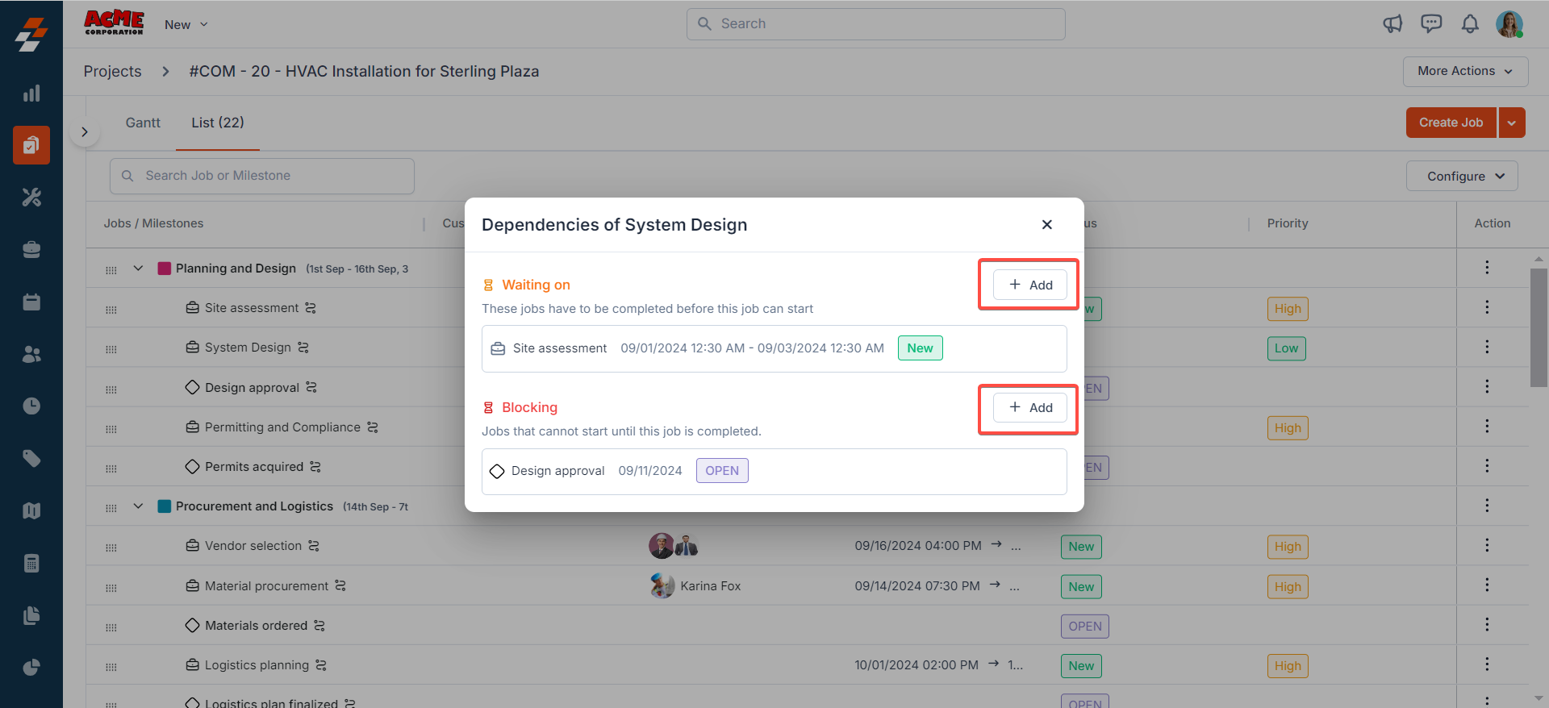Open notifications bell icon
The height and width of the screenshot is (708, 1549).
click(1470, 24)
